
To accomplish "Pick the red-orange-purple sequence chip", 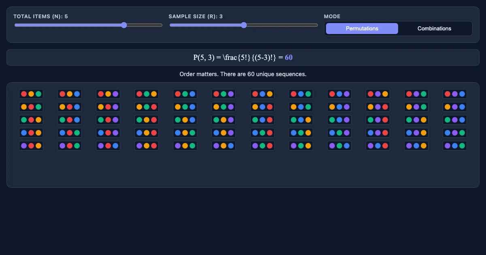I will coord(108,94).
